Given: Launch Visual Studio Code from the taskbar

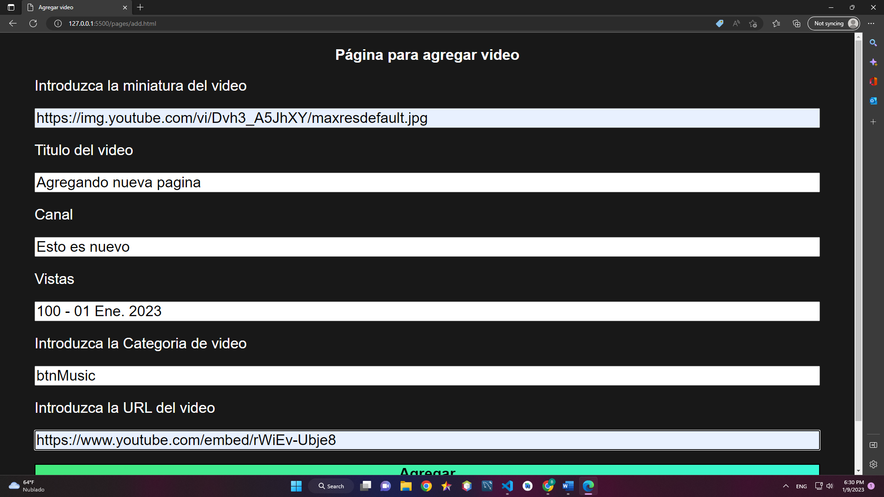Looking at the screenshot, I should (x=507, y=486).
